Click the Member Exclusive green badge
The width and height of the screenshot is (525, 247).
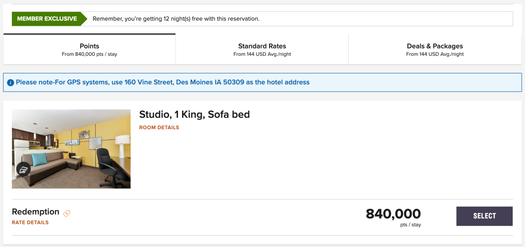coord(47,19)
